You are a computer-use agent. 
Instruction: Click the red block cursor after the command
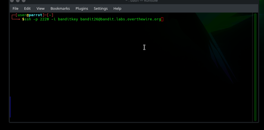point(162,19)
